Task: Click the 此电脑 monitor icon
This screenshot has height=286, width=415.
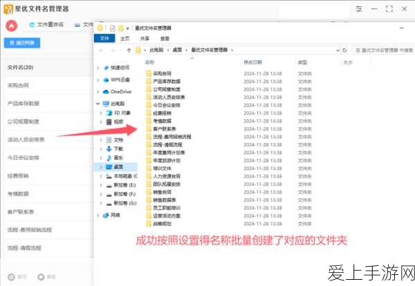Action: (x=106, y=104)
